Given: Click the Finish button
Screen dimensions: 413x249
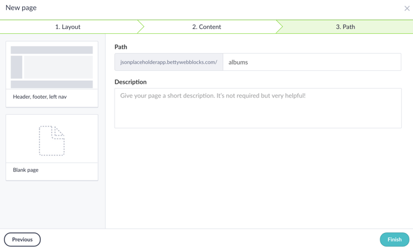Looking at the screenshot, I should 395,240.
